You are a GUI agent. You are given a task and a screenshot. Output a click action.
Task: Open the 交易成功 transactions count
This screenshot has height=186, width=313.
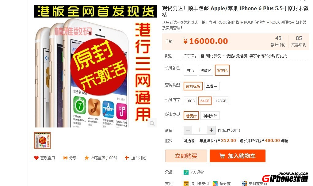click(x=299, y=41)
